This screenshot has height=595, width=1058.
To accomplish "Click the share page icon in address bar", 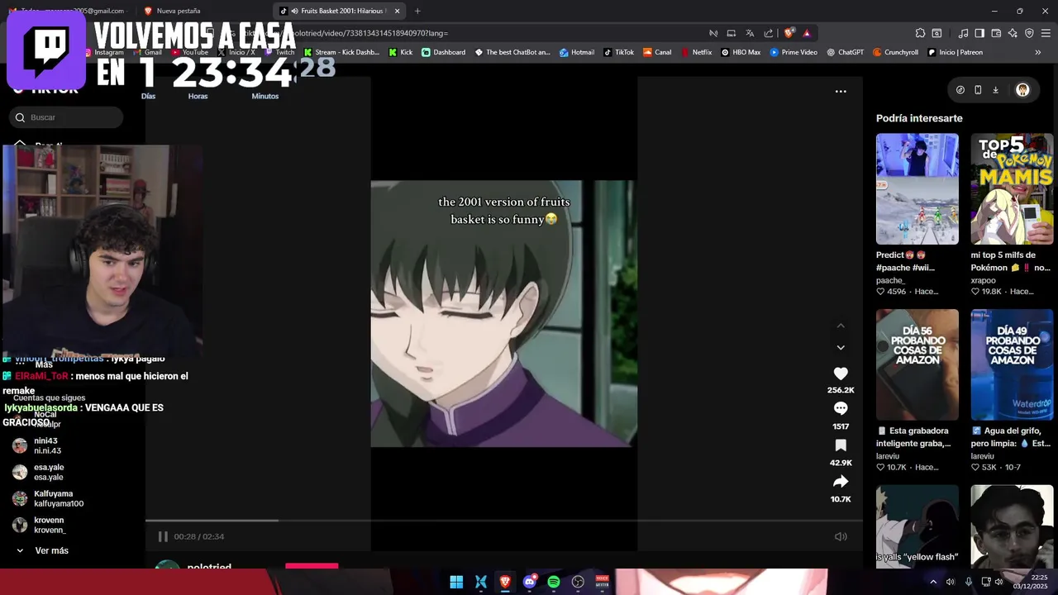I will coord(769,33).
